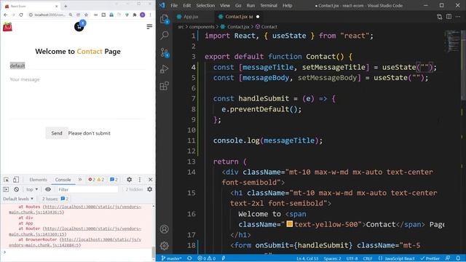Image resolution: width=466 pixels, height=262 pixels.
Task: Open Chrome's three-dot menu
Action: coord(151,15)
